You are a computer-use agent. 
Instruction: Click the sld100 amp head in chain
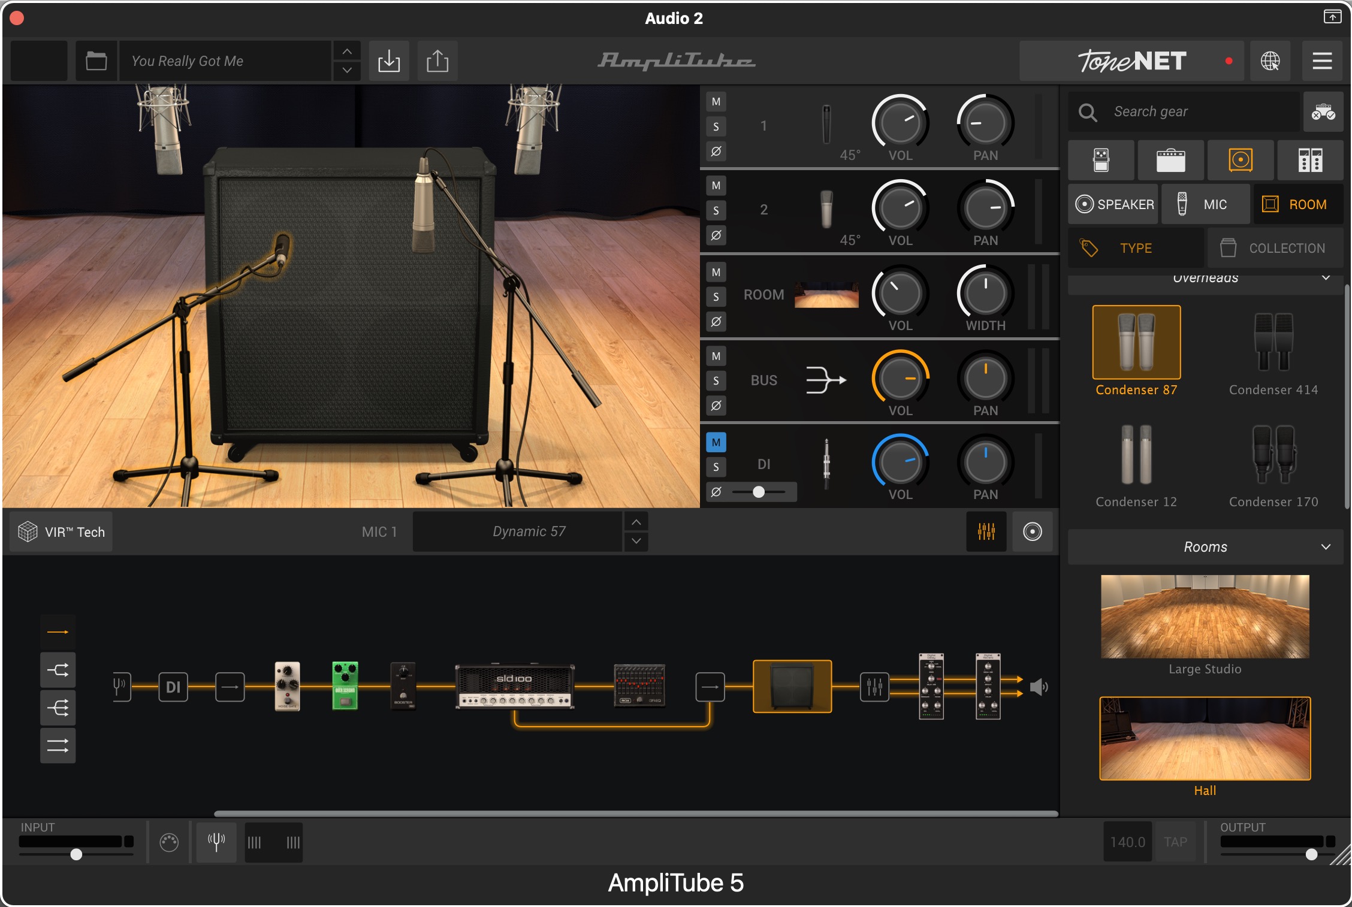(515, 686)
